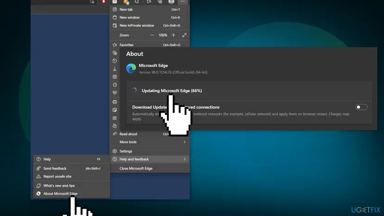Click the Apps grid icon in the menu
The image size is (384, 216).
click(x=115, y=77)
